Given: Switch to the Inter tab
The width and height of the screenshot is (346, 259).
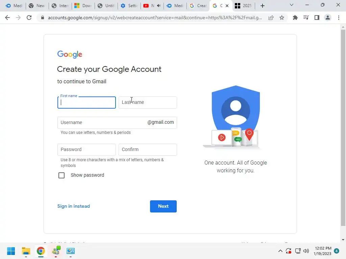Looking at the screenshot, I should (60, 6).
